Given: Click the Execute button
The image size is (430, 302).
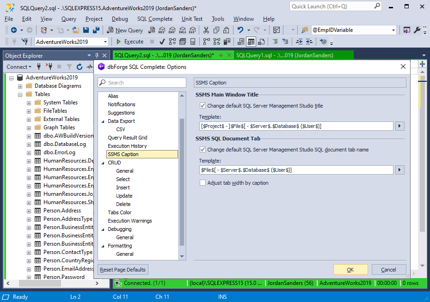Looking at the screenshot, I should click(x=130, y=42).
